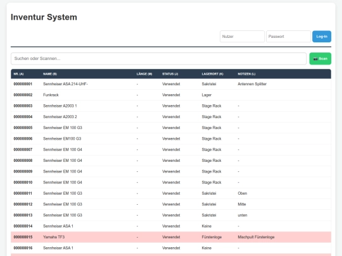
Task: Select item number 000000001
Action: click(x=23, y=84)
